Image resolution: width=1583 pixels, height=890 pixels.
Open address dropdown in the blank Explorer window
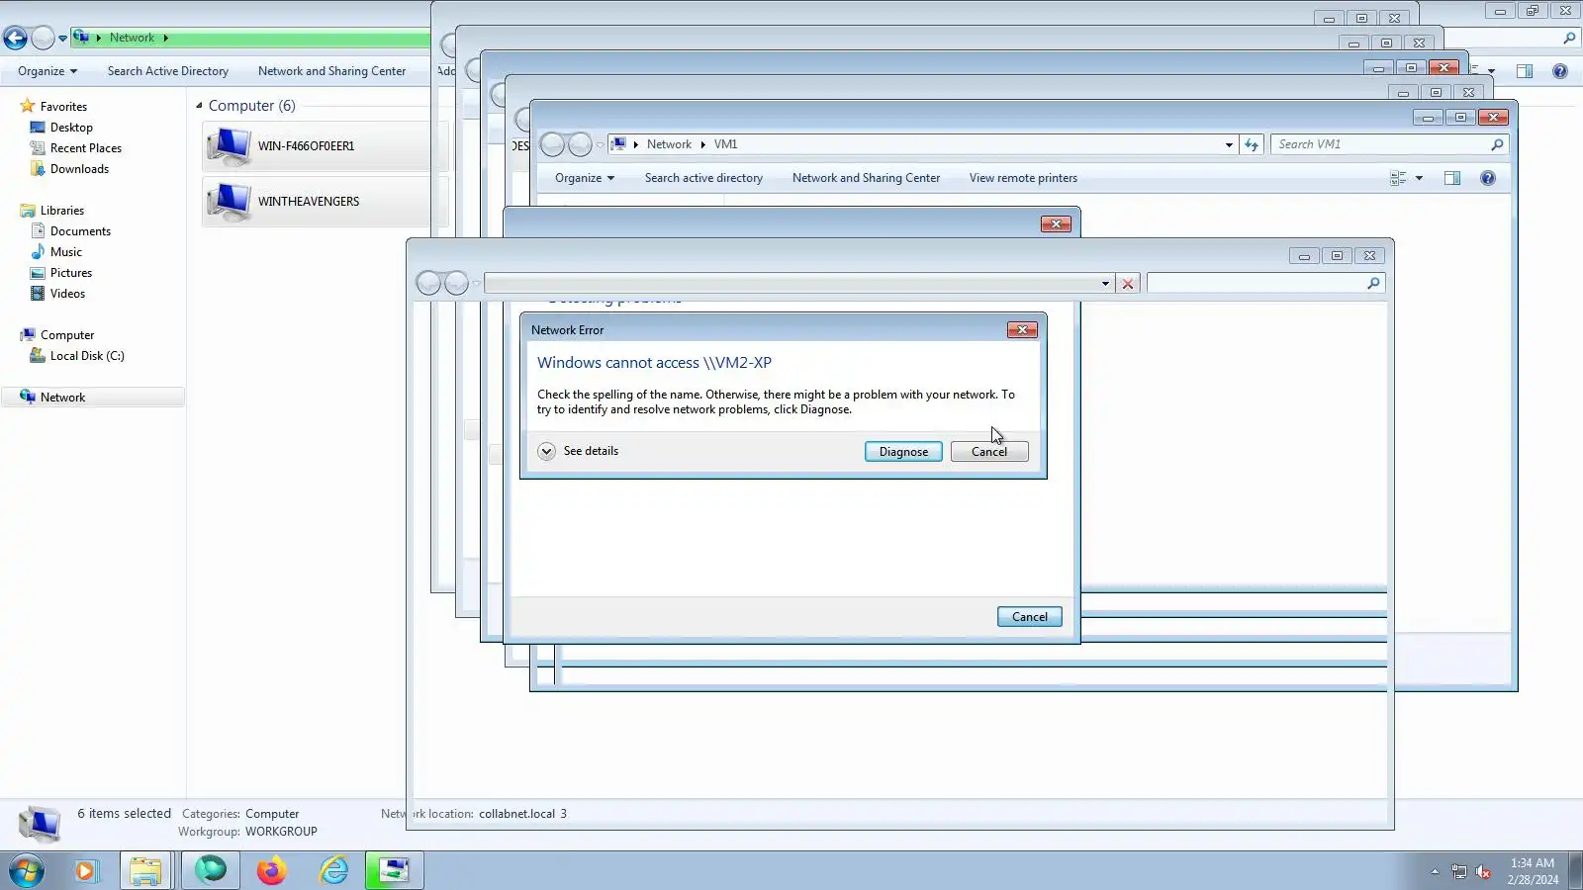[1105, 284]
